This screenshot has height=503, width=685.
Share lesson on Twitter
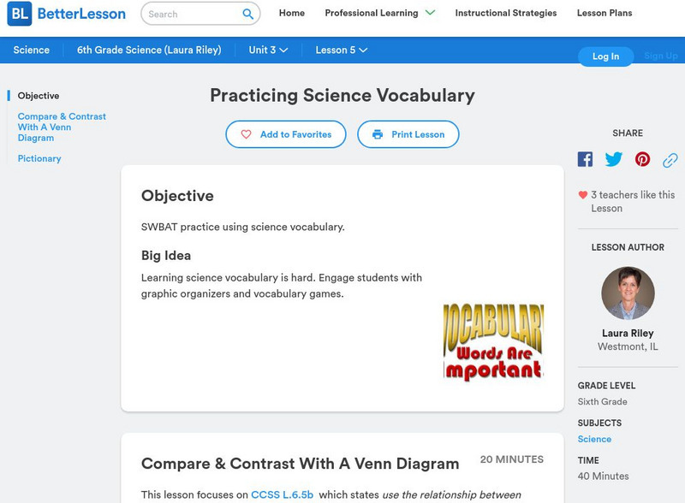tap(614, 159)
